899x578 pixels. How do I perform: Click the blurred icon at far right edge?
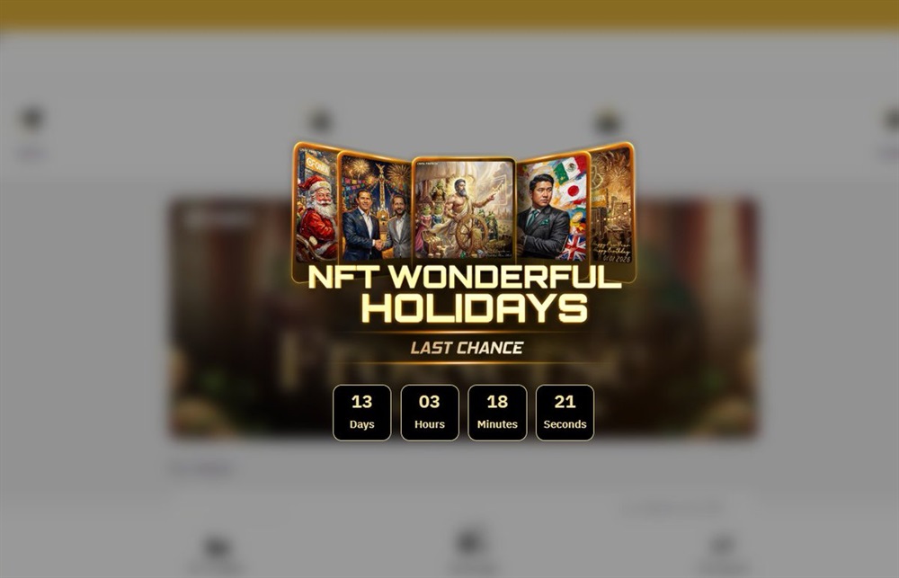890,120
